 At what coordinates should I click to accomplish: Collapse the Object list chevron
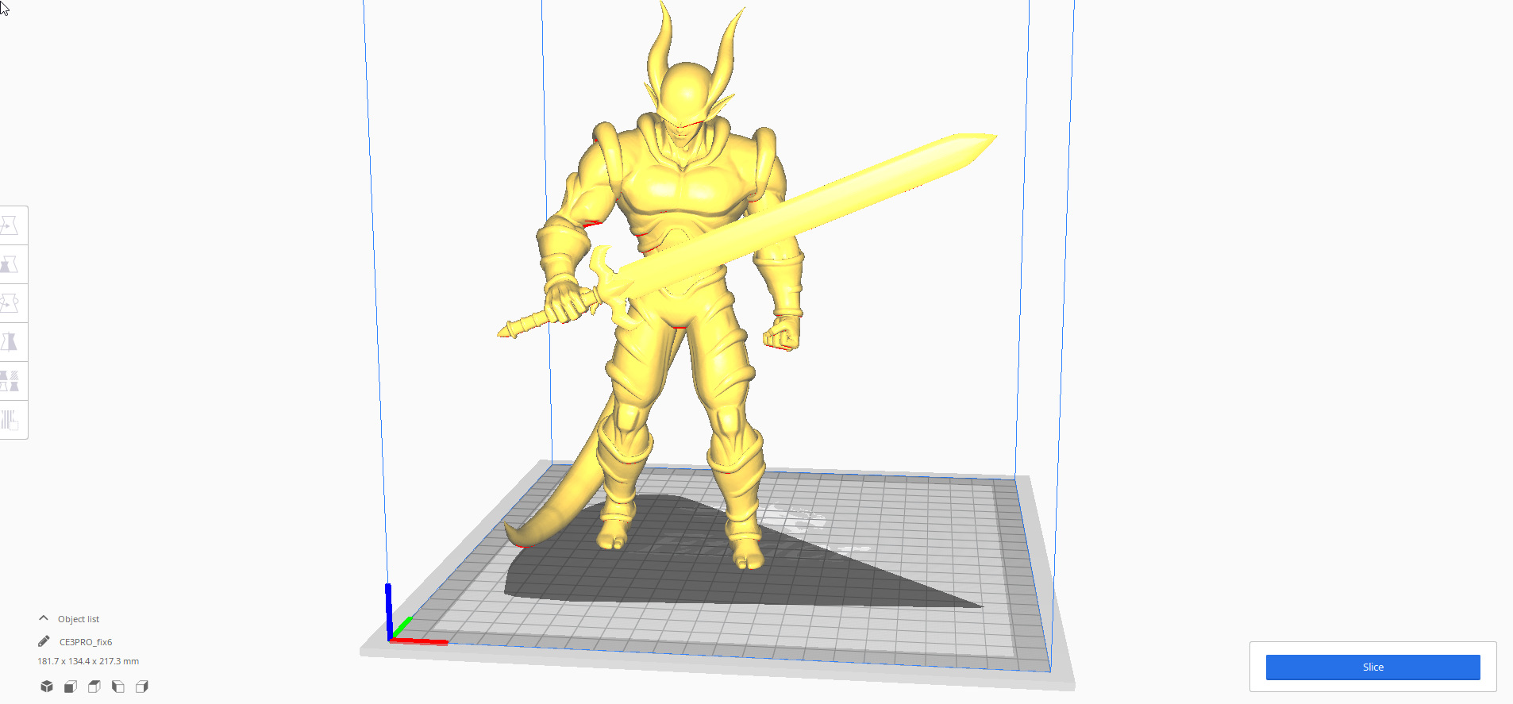(44, 618)
